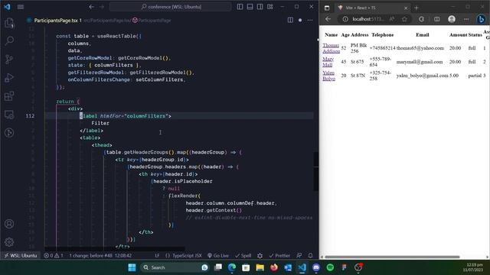
Task: Click the Email column header
Action: (x=422, y=35)
